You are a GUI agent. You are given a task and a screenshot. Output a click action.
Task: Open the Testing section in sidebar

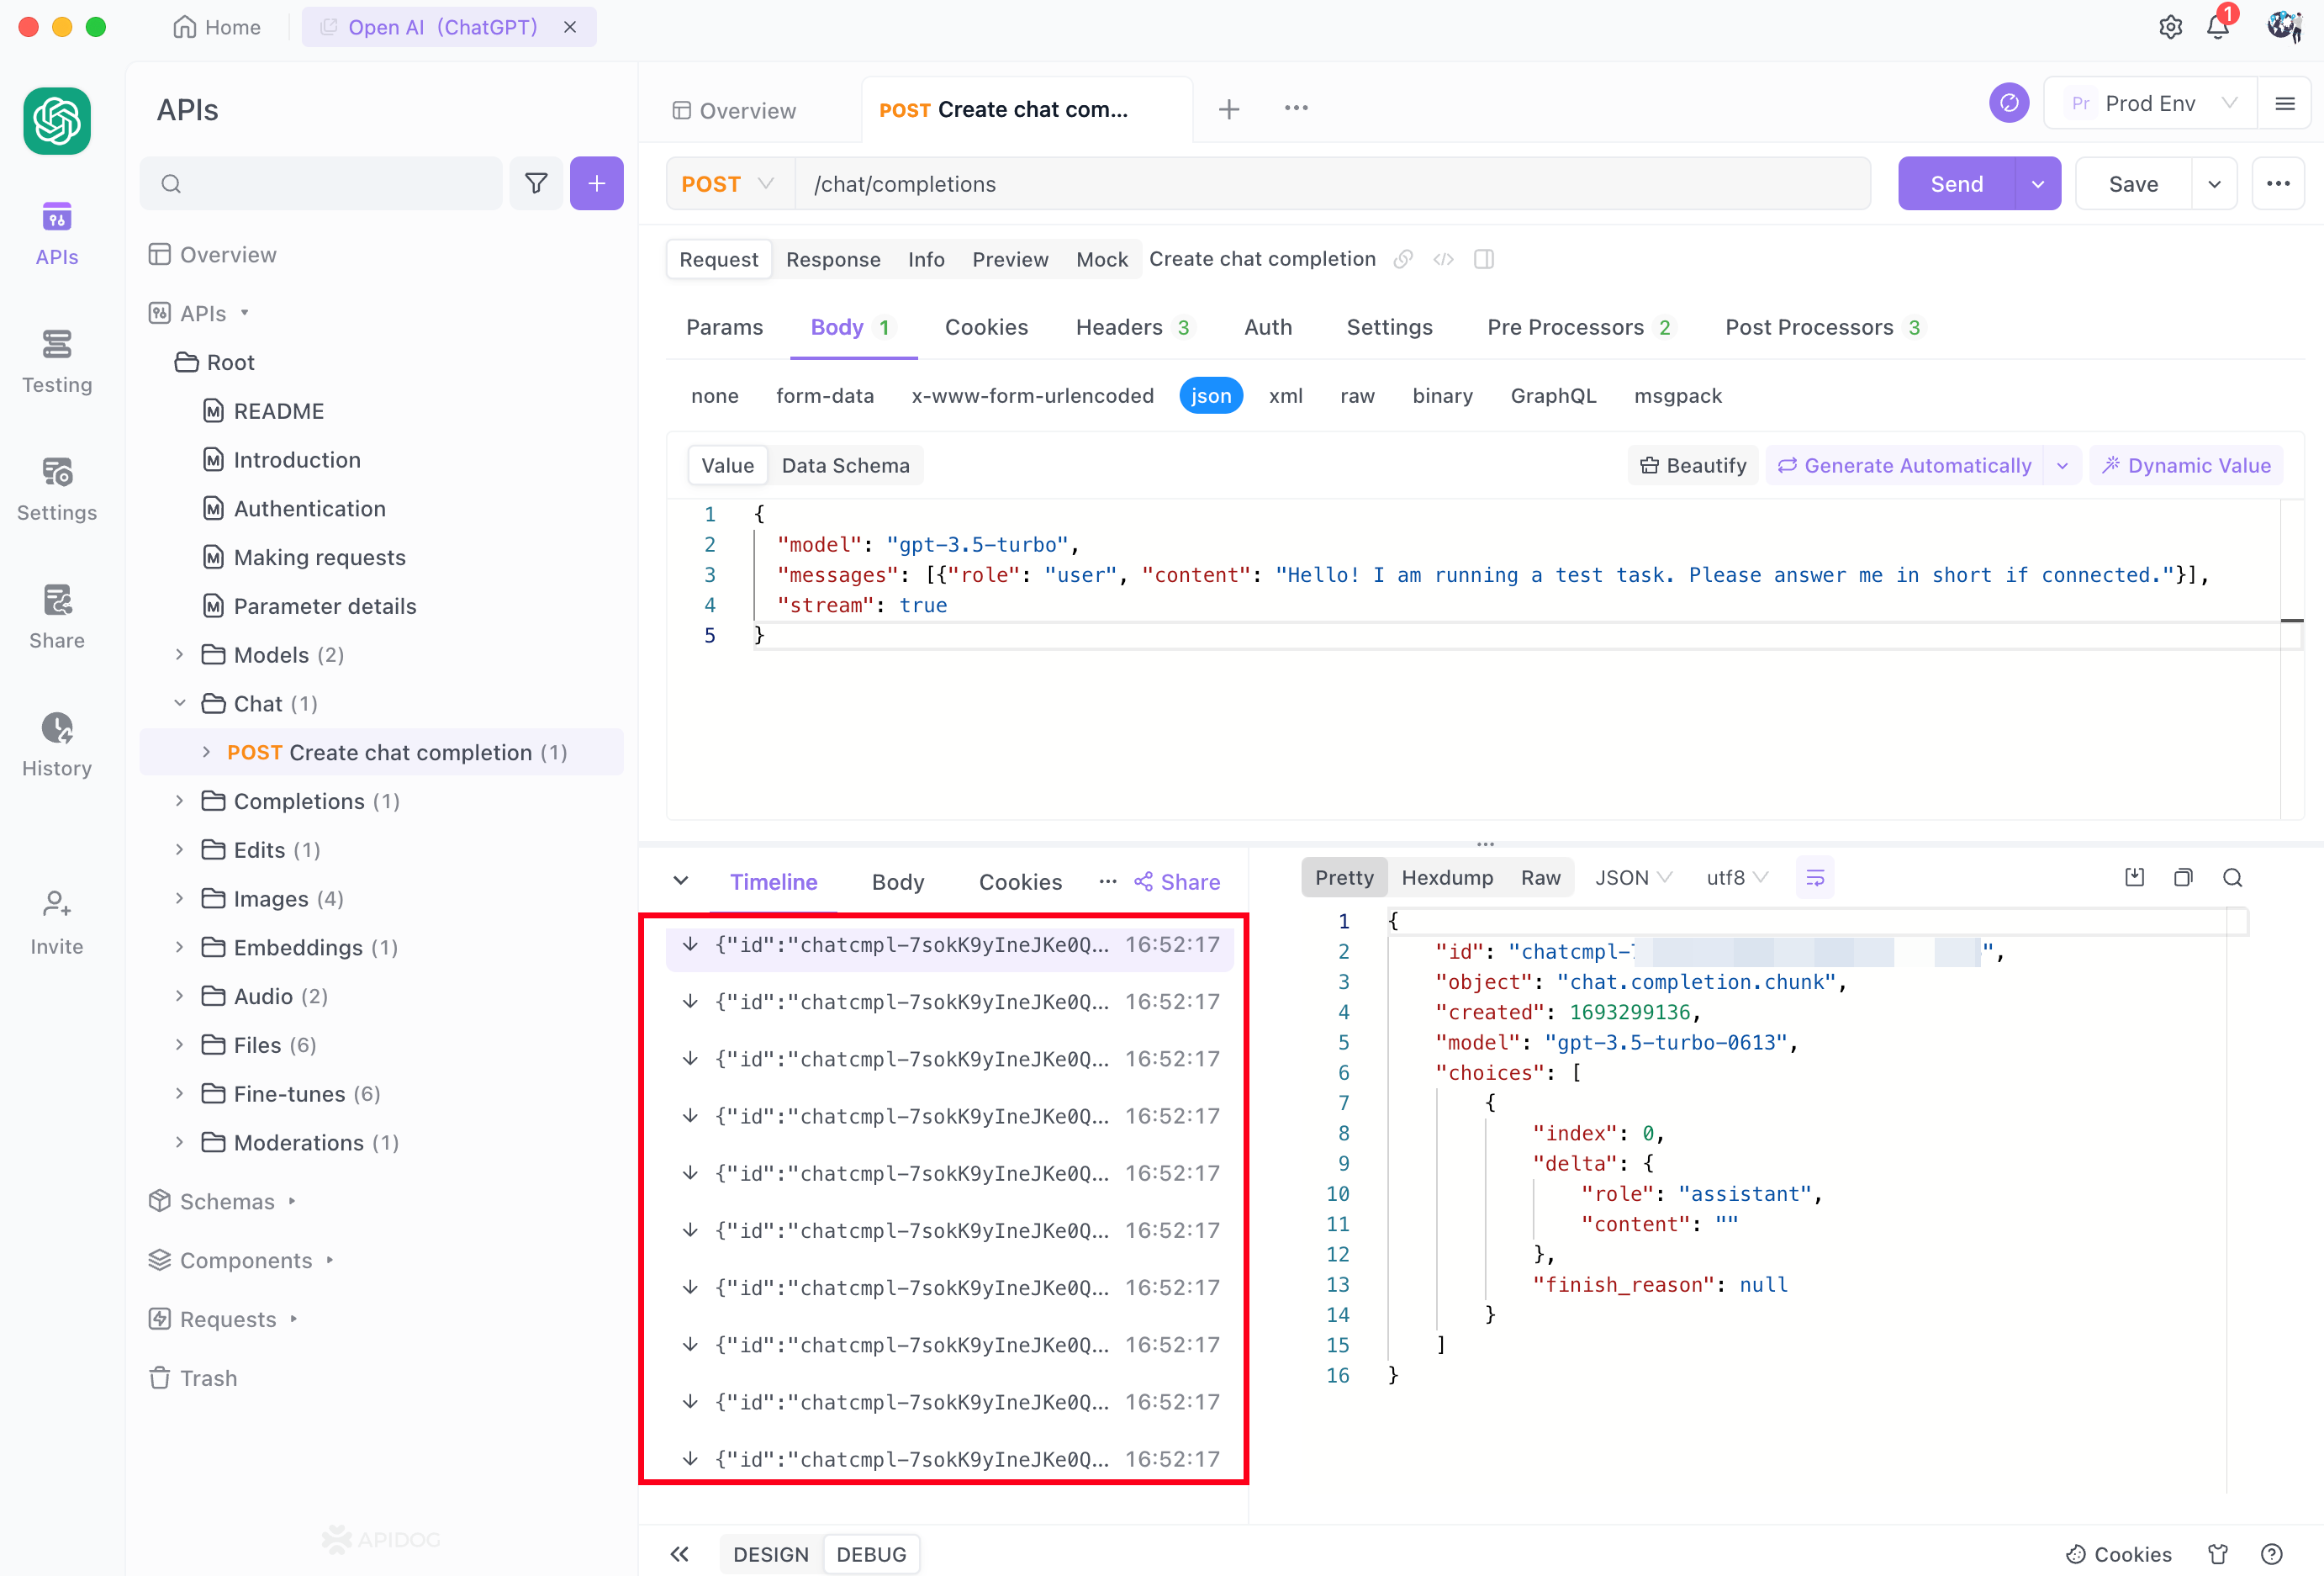point(56,360)
